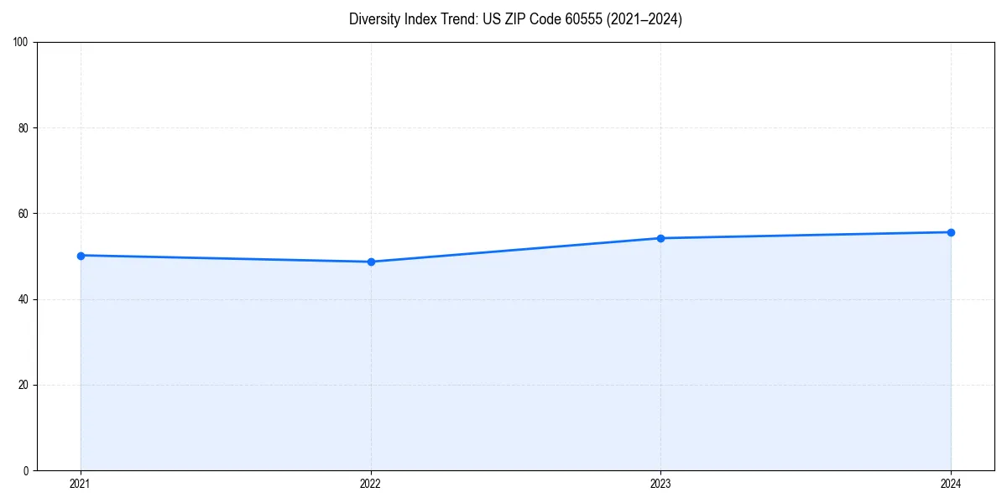This screenshot has width=1007, height=503.
Task: Click the 2024 x-axis label
Action: coord(951,483)
